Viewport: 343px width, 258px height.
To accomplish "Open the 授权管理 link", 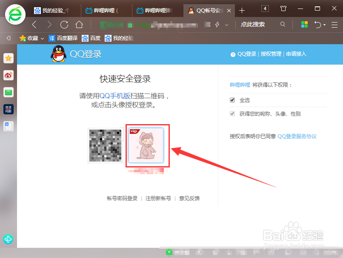I will pos(271,54).
